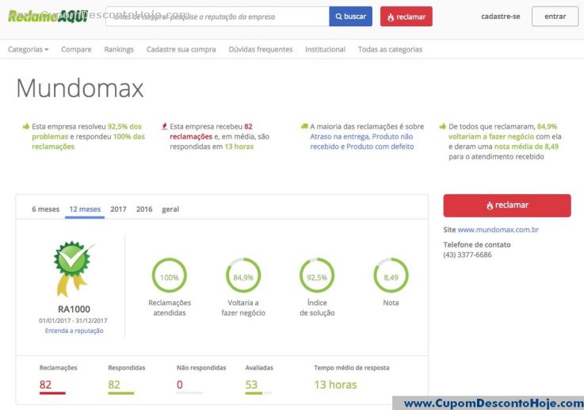Click the RA1000 reputation label

pos(74,309)
